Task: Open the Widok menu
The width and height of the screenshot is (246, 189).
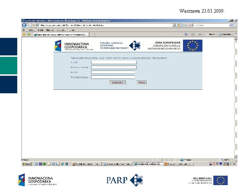Action: (40, 30)
